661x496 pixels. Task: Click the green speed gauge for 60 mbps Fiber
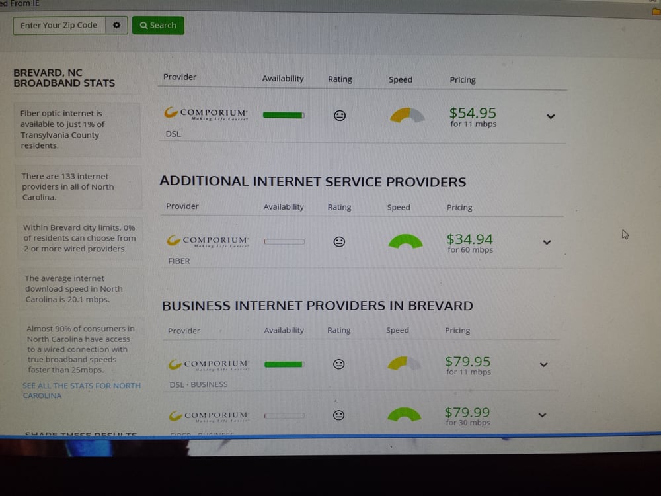(x=405, y=241)
